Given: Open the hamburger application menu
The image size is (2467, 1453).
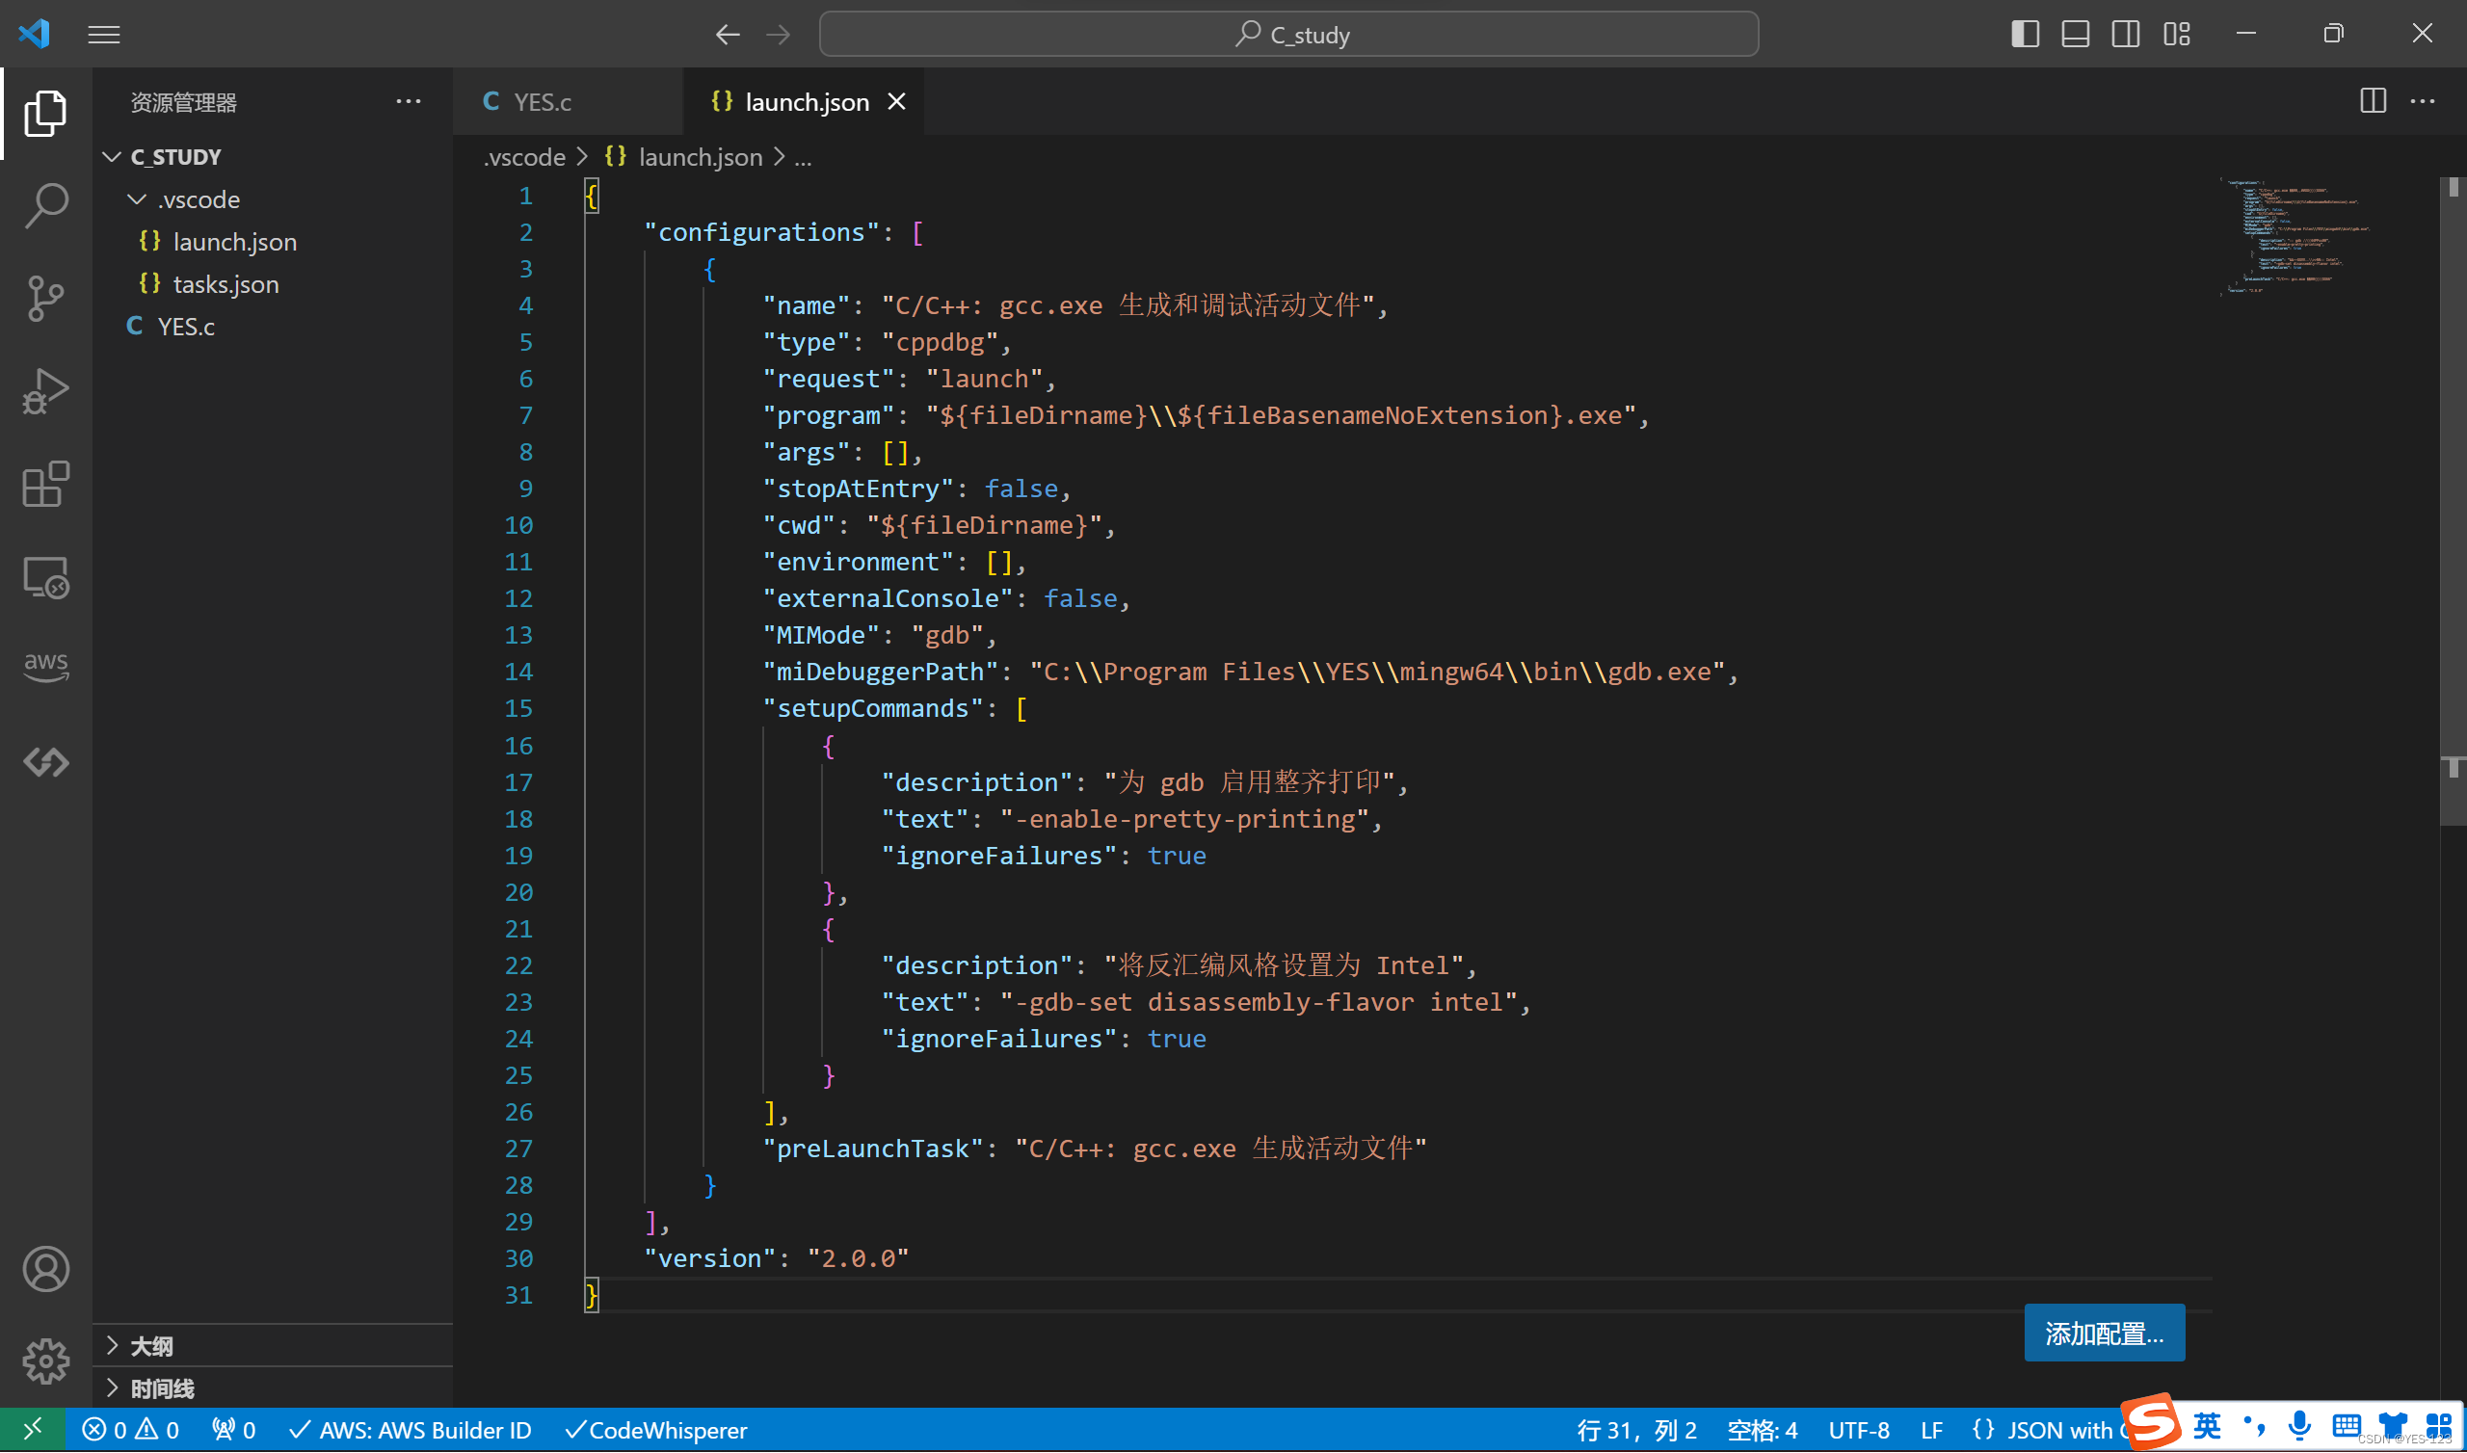Looking at the screenshot, I should 104,35.
